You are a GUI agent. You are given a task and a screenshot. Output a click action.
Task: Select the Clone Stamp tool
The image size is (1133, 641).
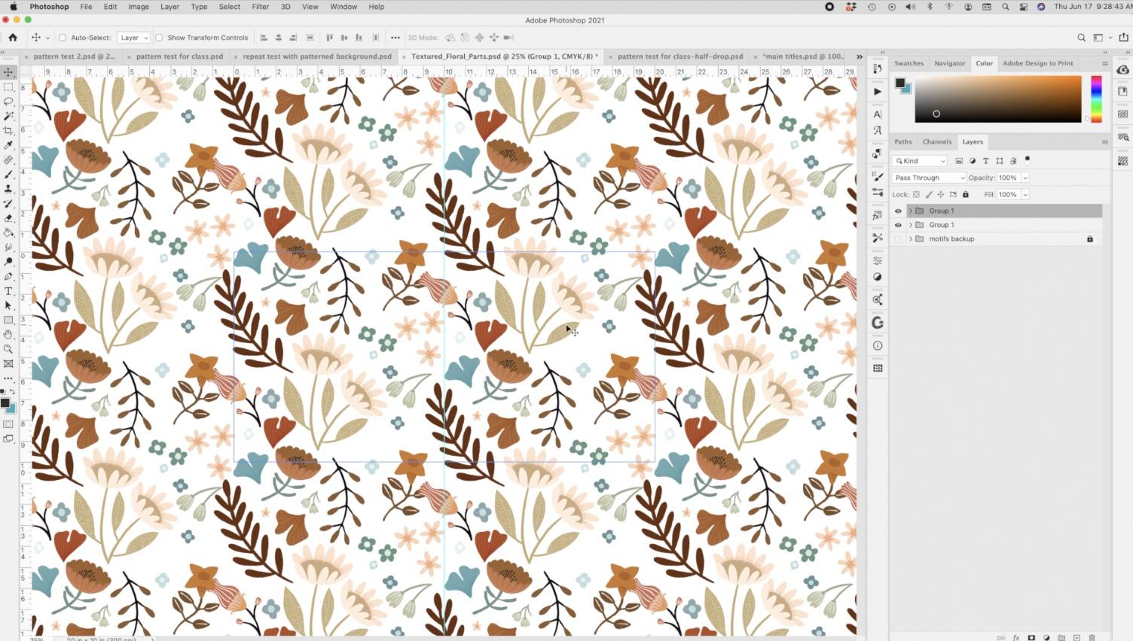tap(8, 189)
